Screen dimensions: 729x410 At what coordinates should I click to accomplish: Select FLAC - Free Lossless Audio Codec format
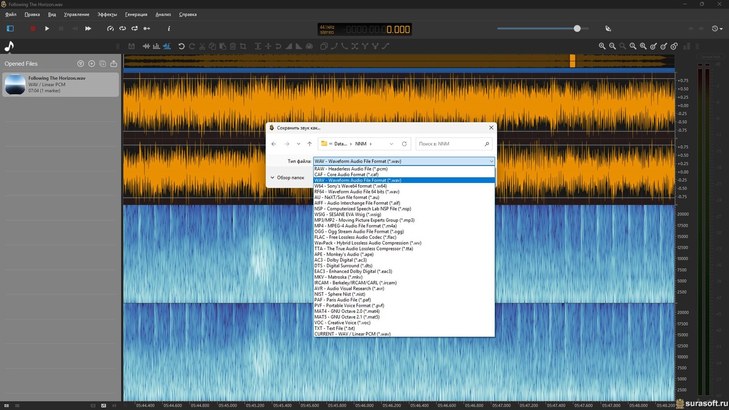tap(355, 237)
